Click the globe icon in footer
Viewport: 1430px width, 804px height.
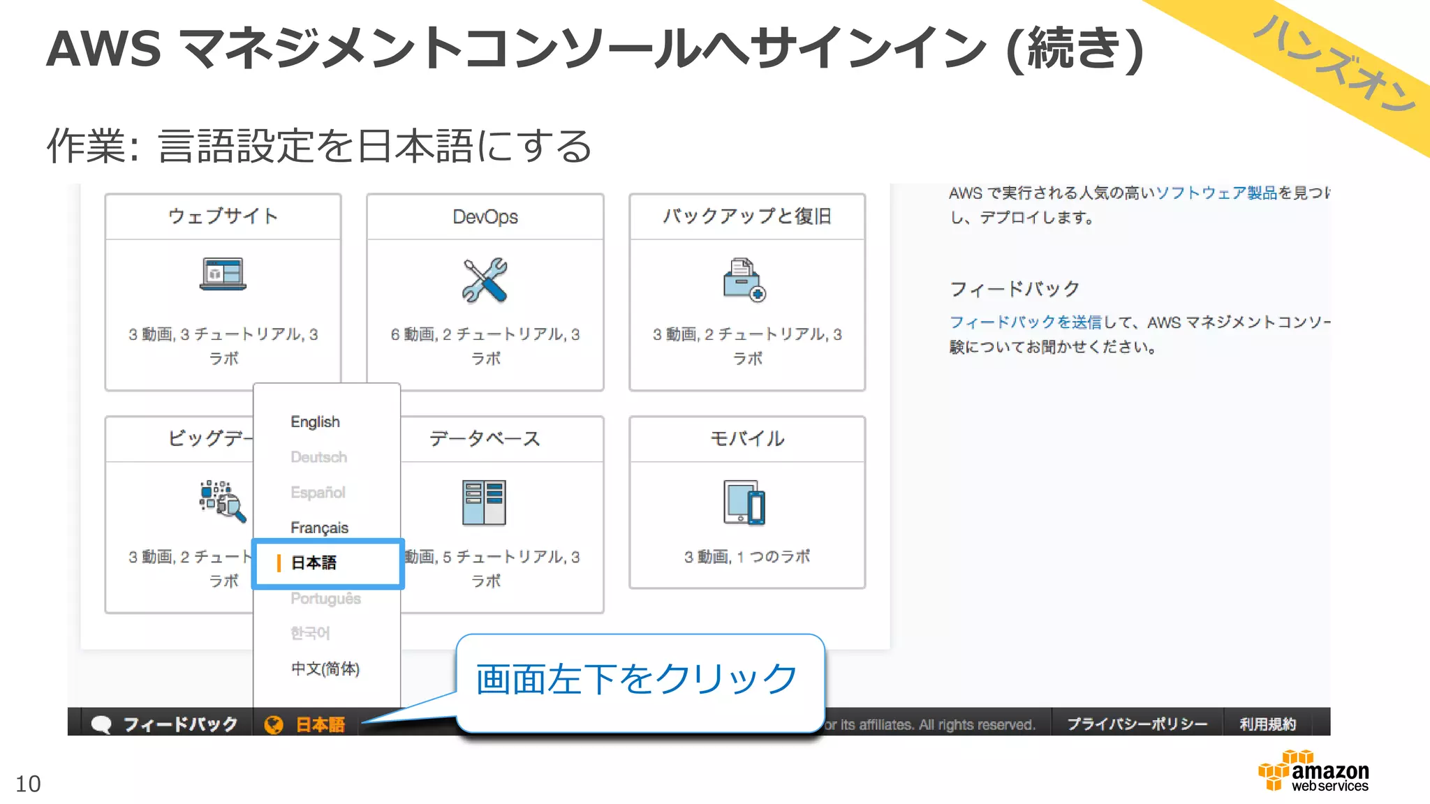[x=274, y=725]
